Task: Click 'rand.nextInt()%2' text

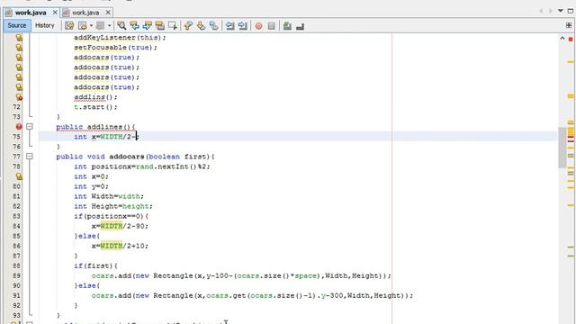Action: [171, 166]
